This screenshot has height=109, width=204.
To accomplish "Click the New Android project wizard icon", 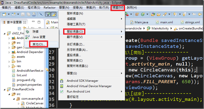I will click(x=14, y=14).
